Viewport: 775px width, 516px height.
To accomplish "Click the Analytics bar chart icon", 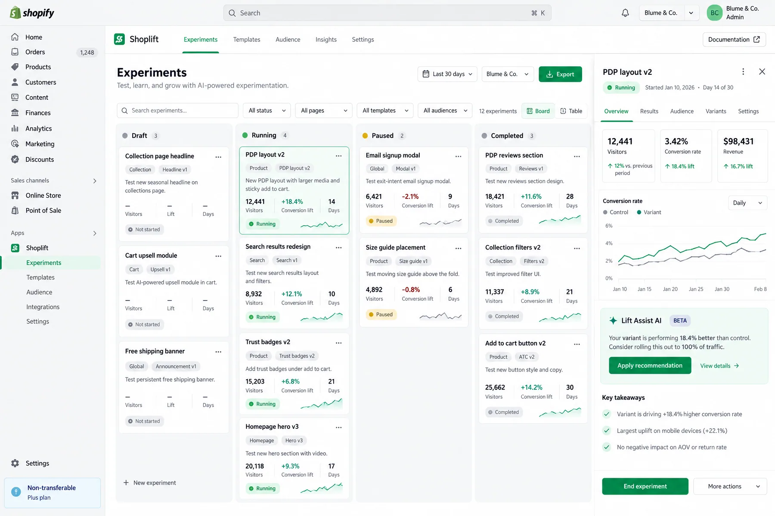I will click(x=15, y=129).
